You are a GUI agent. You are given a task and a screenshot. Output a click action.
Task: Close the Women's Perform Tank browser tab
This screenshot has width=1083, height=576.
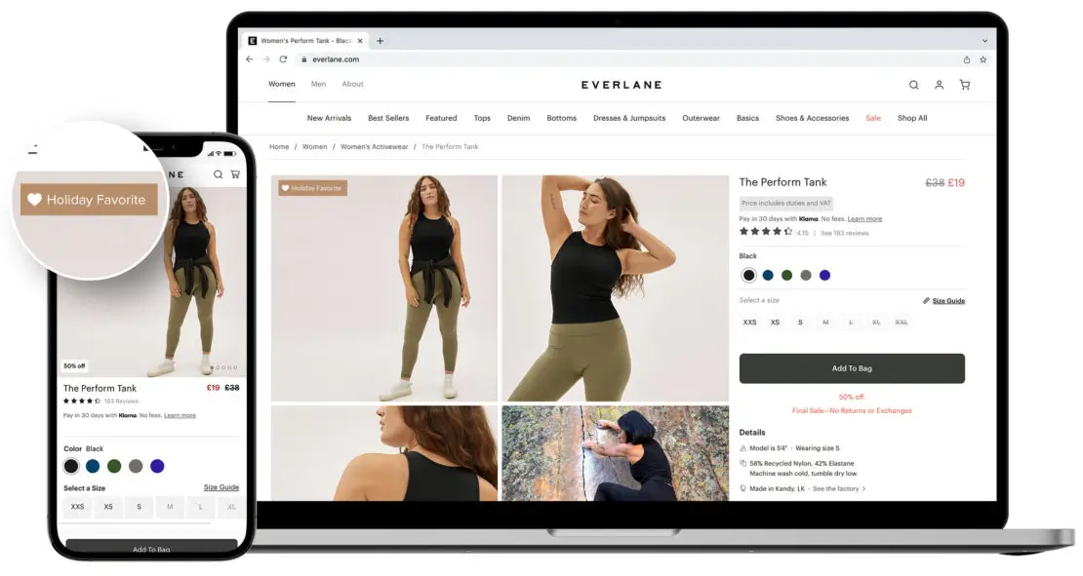pyautogui.click(x=360, y=41)
